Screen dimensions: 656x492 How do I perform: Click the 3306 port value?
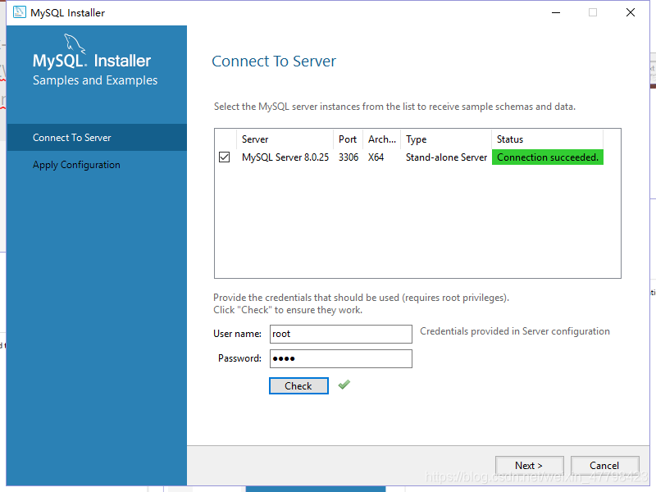[x=348, y=157]
